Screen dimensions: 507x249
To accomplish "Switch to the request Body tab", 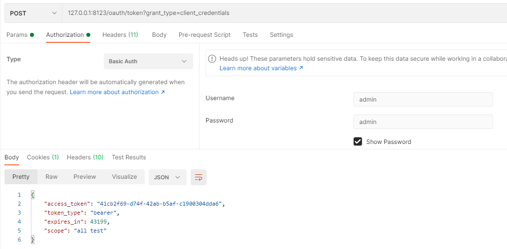I will [x=159, y=35].
